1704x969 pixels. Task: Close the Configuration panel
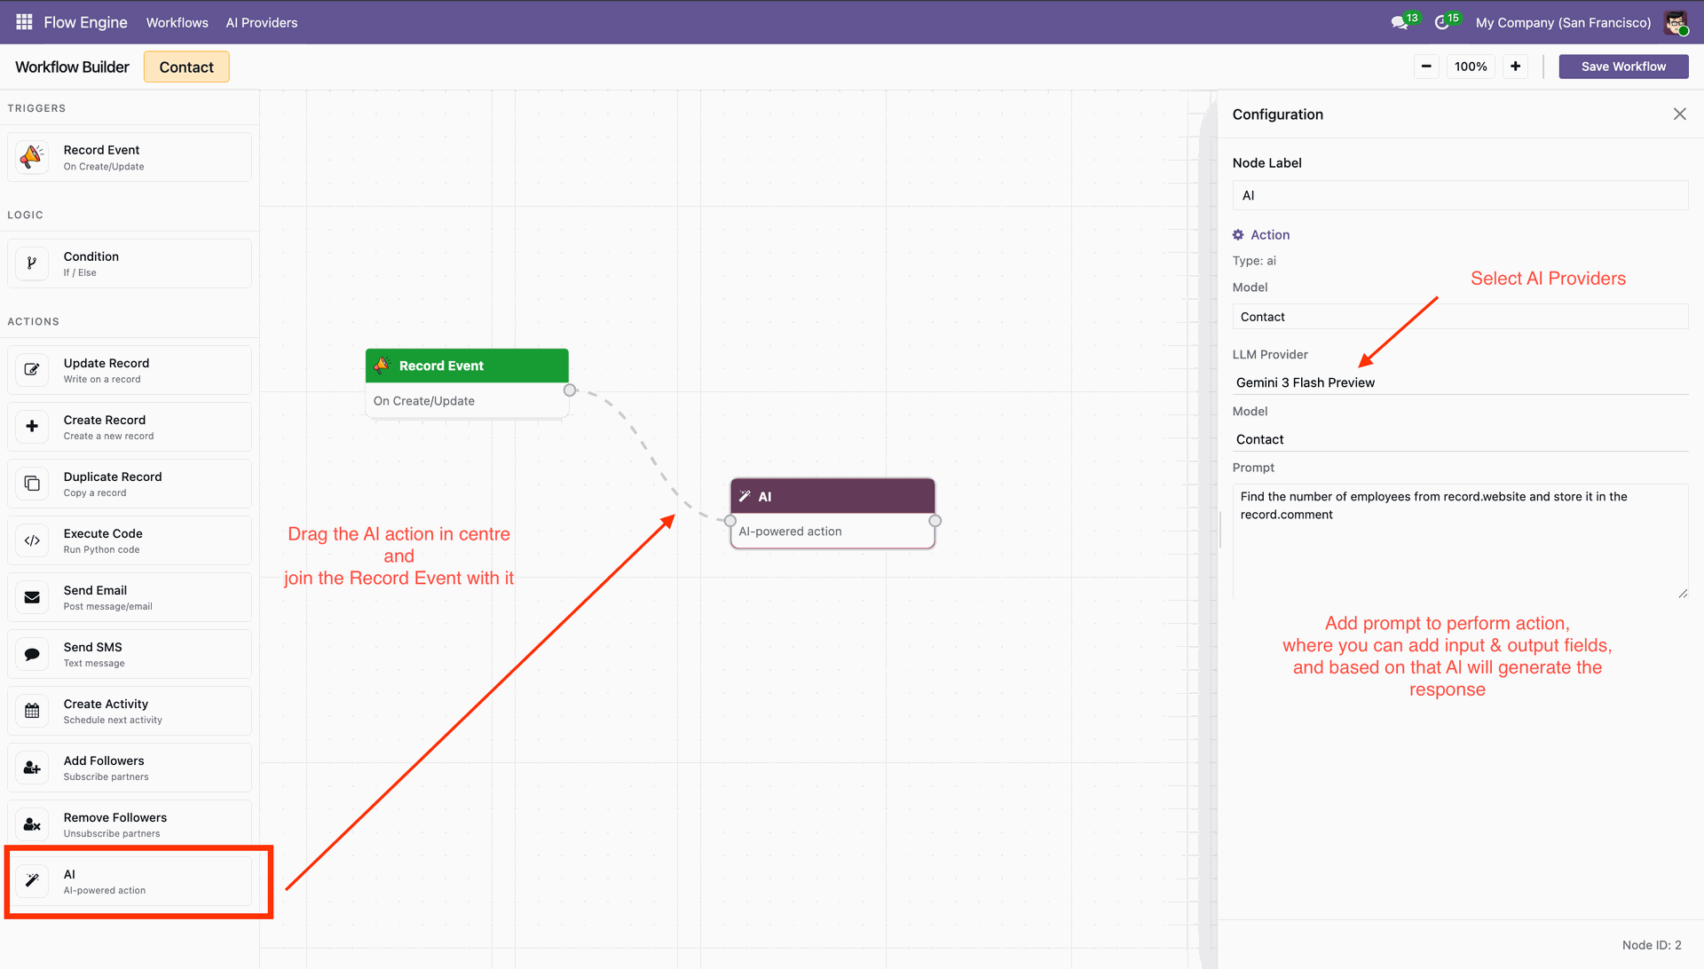(1679, 114)
